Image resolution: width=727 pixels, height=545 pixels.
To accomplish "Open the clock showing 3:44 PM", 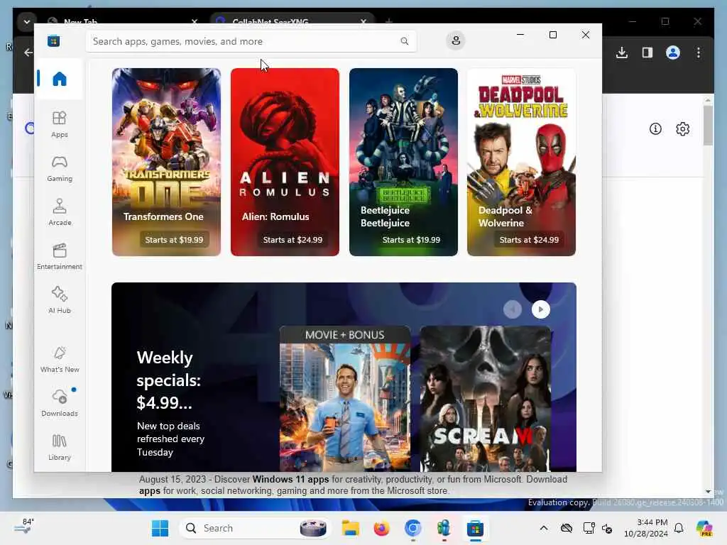I will 646,528.
